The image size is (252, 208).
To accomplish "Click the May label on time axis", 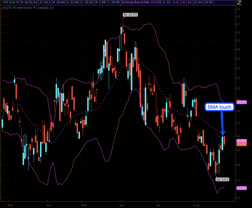I will tap(84, 203).
